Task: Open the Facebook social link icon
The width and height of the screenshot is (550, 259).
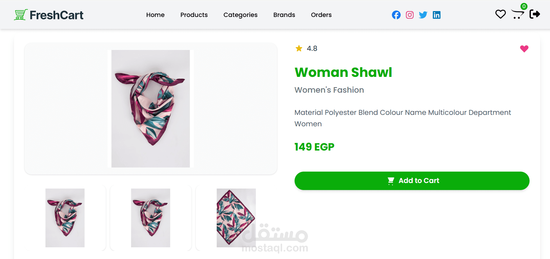Action: (396, 15)
